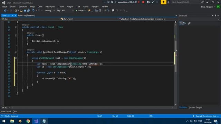Click the navigate backward arrow icon

pyautogui.click(x=5, y=11)
